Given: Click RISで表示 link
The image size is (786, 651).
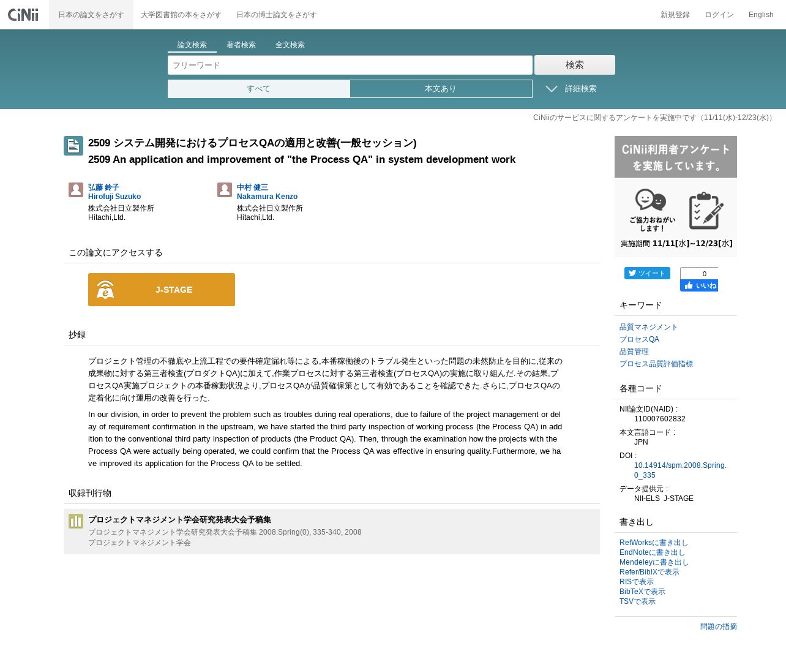Looking at the screenshot, I should click(x=637, y=582).
